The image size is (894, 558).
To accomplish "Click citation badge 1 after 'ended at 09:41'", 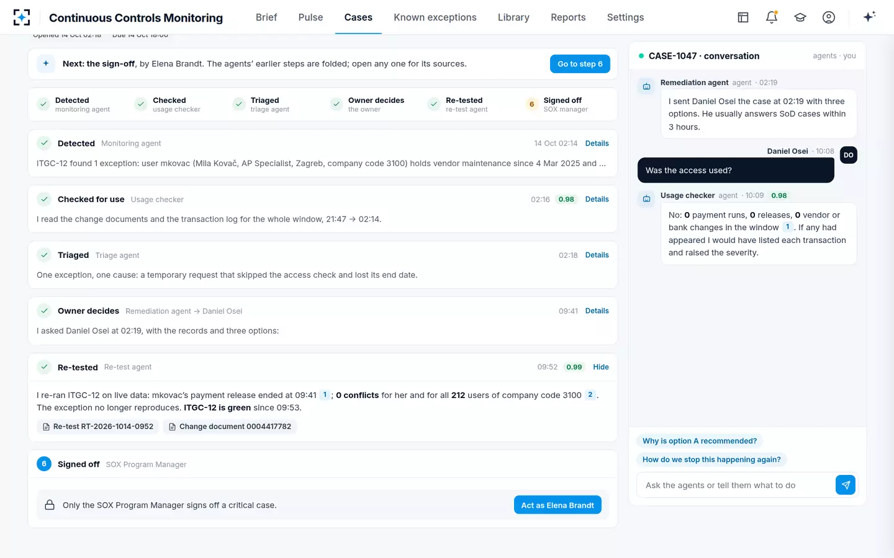I will pyautogui.click(x=325, y=394).
